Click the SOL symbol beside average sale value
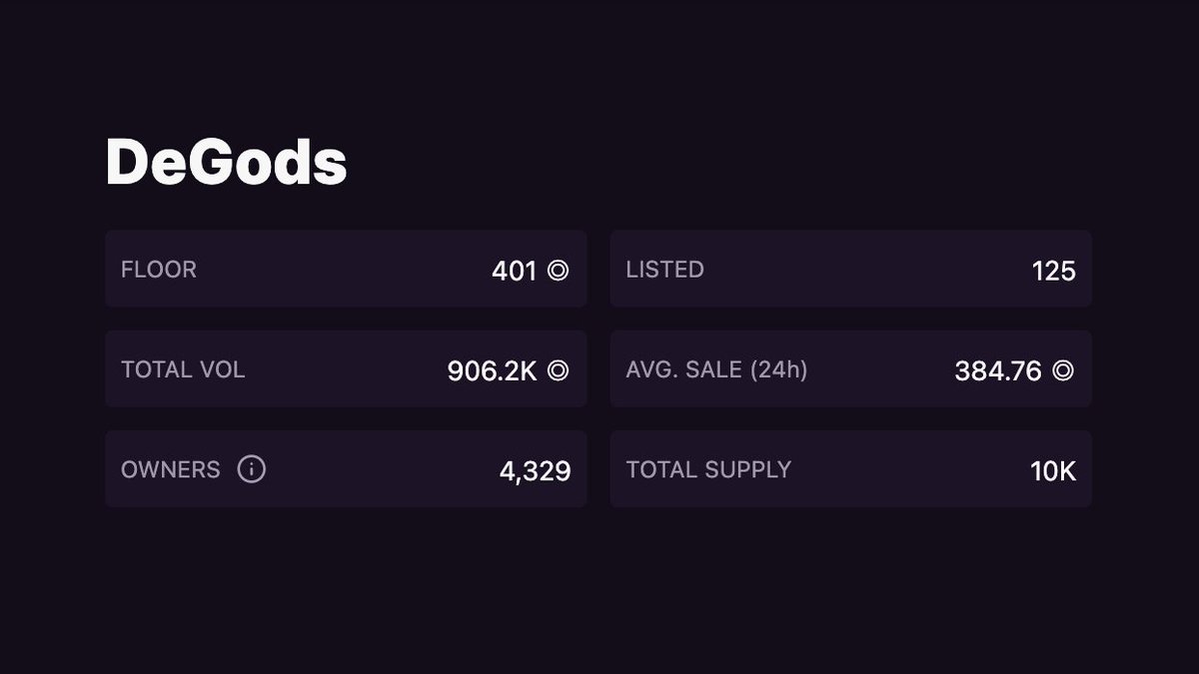Viewport: 1199px width, 674px height. point(1063,370)
